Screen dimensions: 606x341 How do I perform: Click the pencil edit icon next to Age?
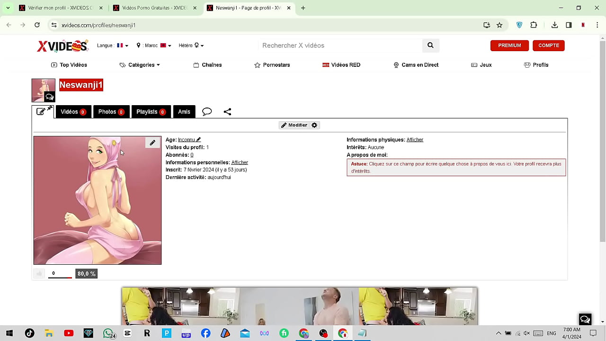point(198,140)
